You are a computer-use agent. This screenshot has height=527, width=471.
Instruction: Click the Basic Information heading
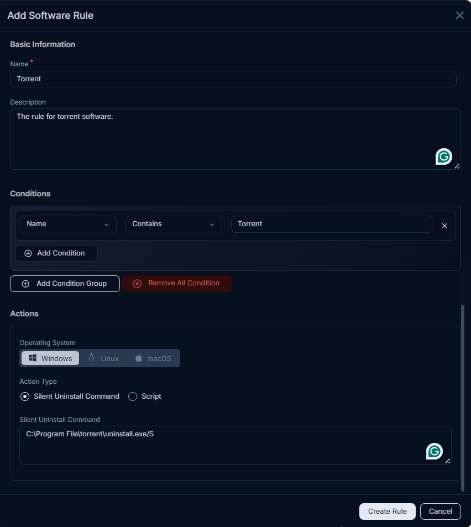(x=43, y=44)
